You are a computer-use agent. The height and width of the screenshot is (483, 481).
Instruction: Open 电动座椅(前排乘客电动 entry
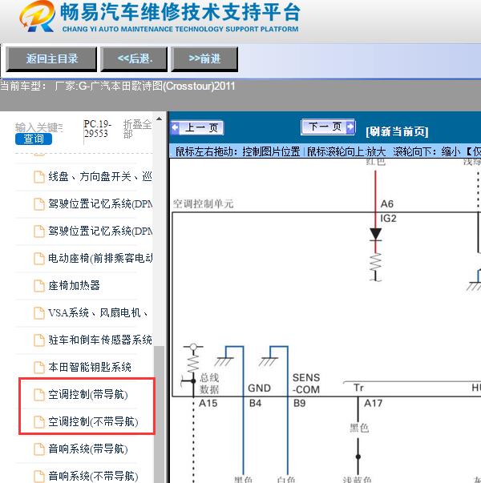[100, 258]
